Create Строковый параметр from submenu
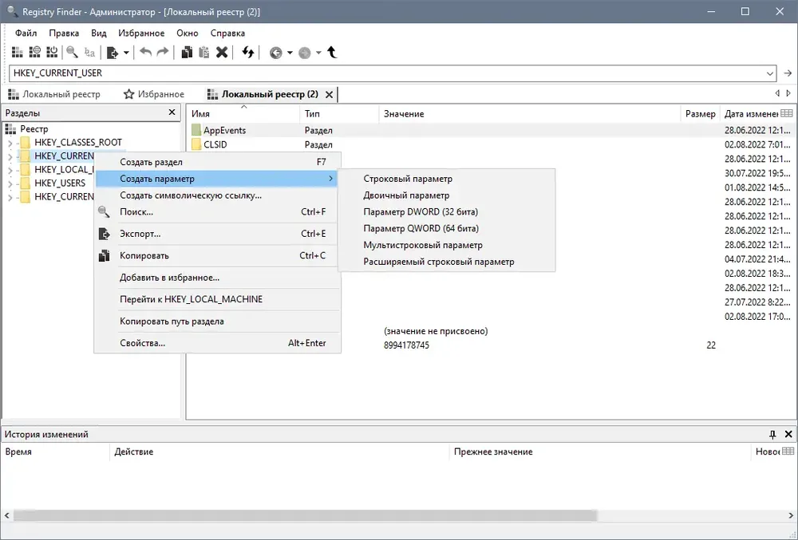 point(446,179)
